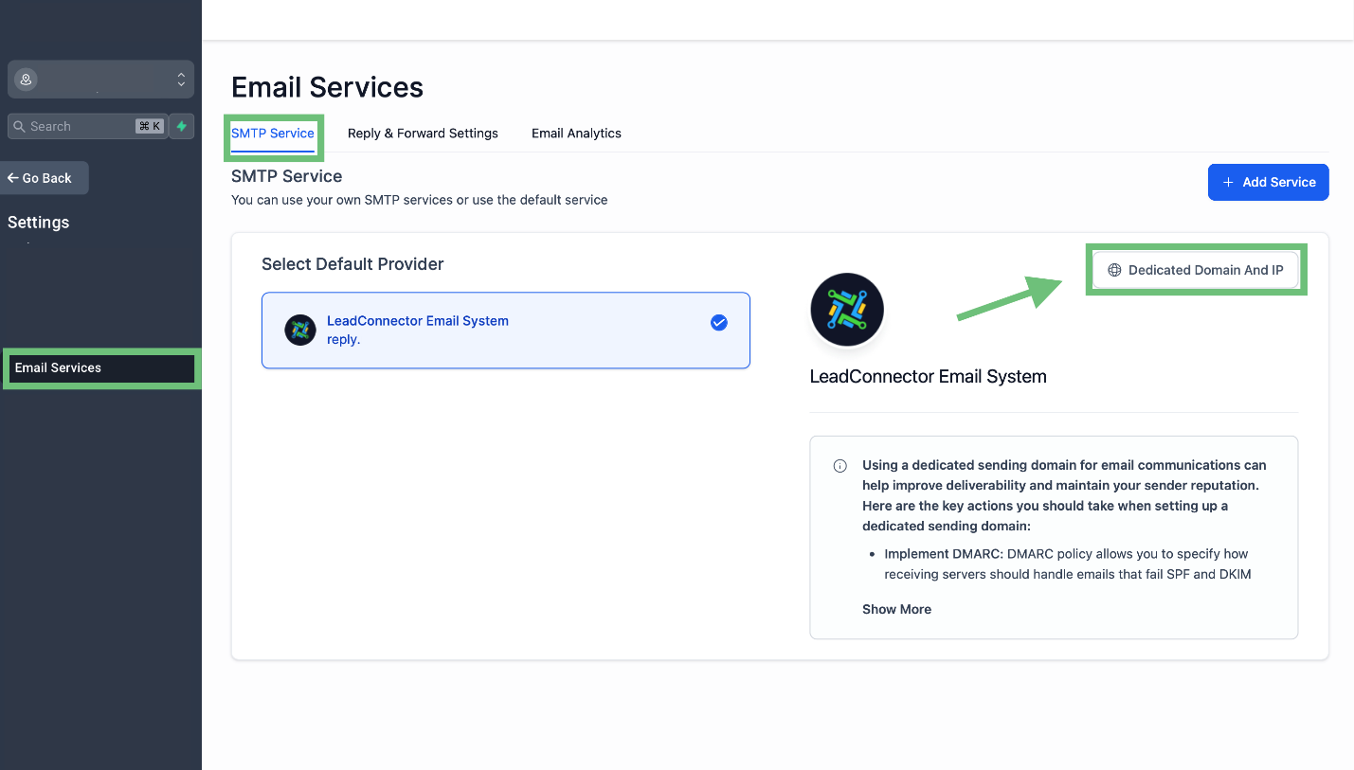Click the globe icon in Dedicated Domain button
This screenshot has height=770, width=1354.
click(x=1114, y=270)
